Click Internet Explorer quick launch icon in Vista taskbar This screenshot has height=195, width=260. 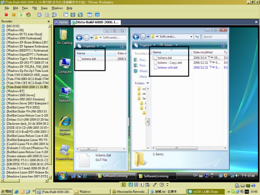point(85,176)
